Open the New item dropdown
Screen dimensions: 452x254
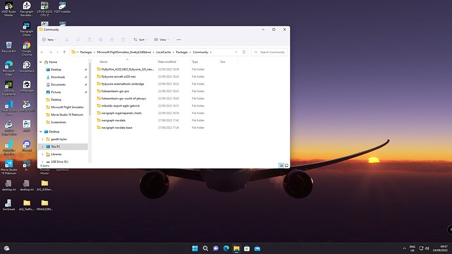(49, 39)
